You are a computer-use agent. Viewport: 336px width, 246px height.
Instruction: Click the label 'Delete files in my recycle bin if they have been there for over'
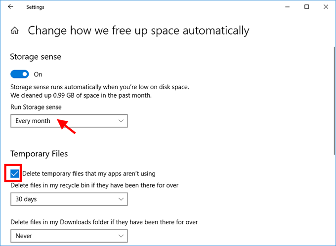[94, 185]
